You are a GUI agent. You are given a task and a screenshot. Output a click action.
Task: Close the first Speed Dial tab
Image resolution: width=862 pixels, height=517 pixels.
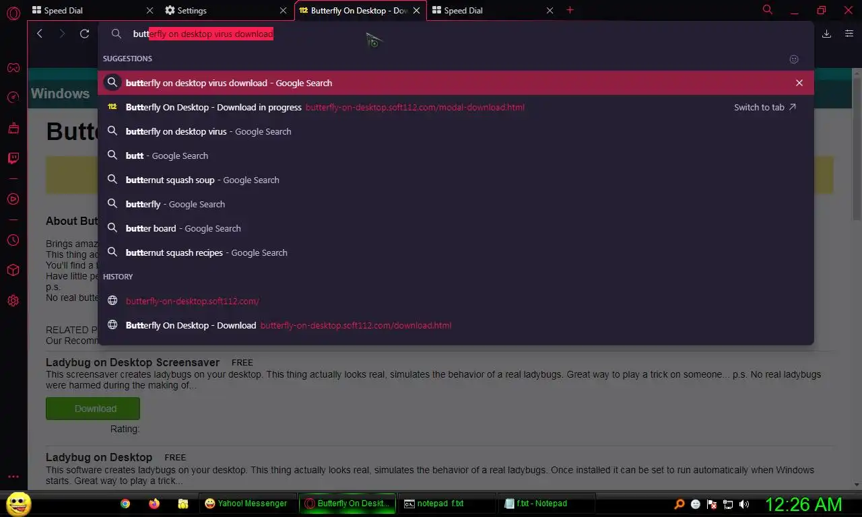150,11
